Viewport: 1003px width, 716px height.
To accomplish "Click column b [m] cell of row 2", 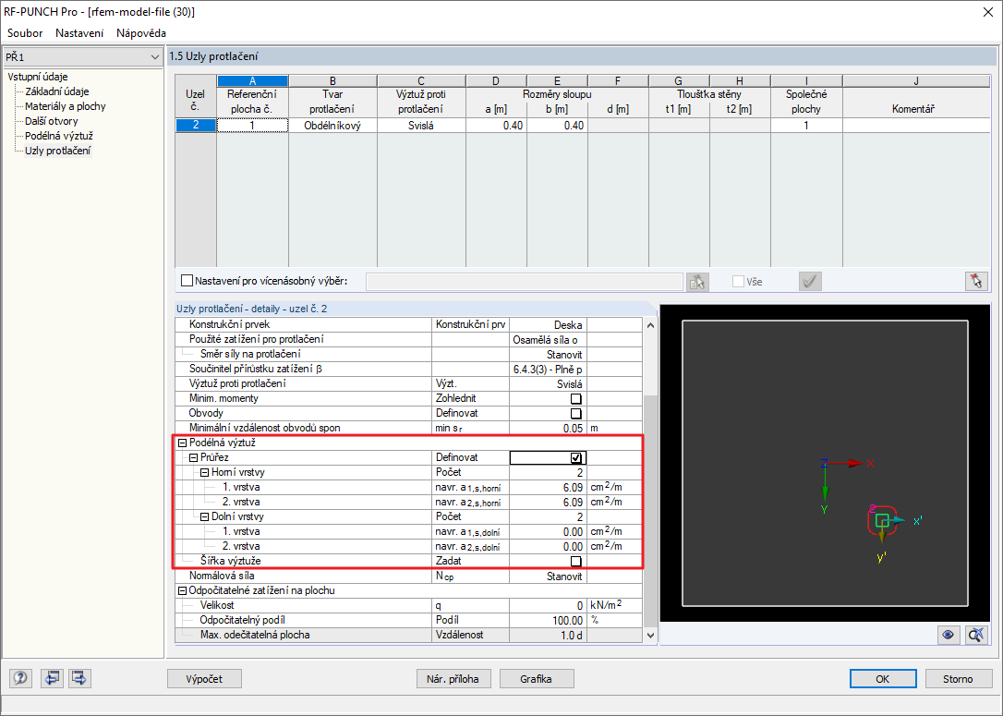I will coord(557,126).
